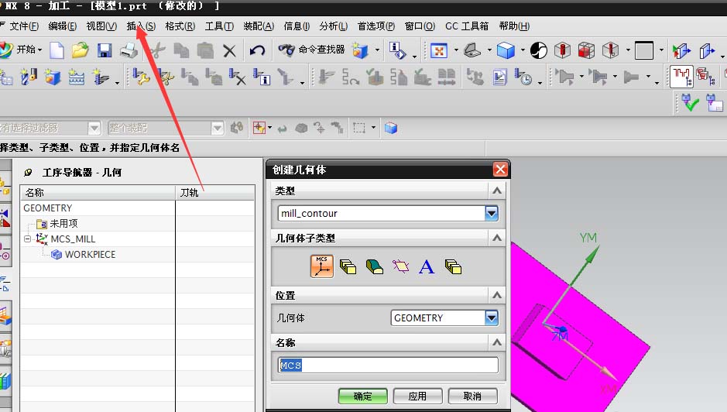Click the Create Tool icon
The height and width of the screenshot is (412, 727).
[x=27, y=77]
